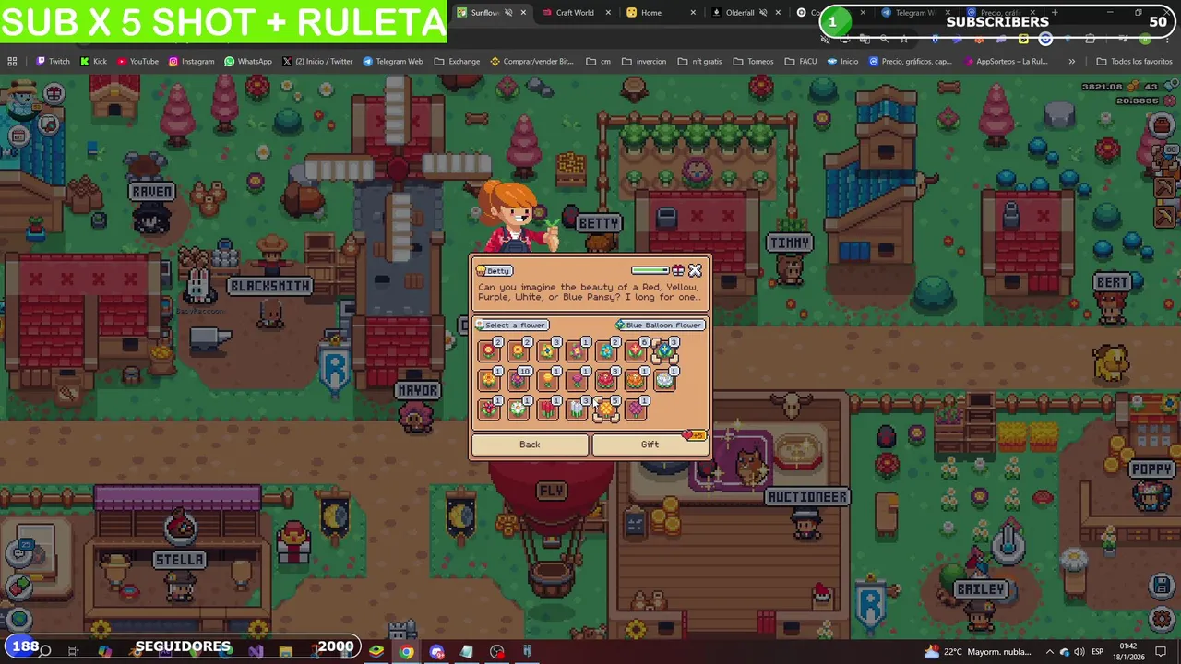1181x664 pixels.
Task: Switch to the Craft World tab
Action: click(575, 13)
